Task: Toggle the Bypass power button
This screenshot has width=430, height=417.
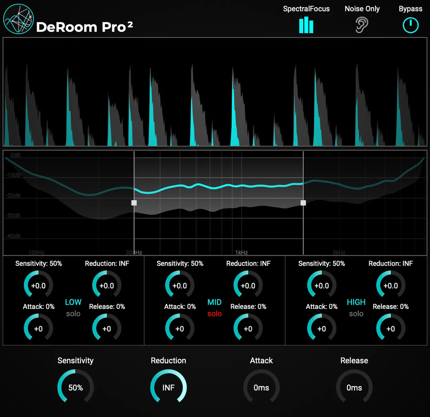Action: pyautogui.click(x=410, y=25)
